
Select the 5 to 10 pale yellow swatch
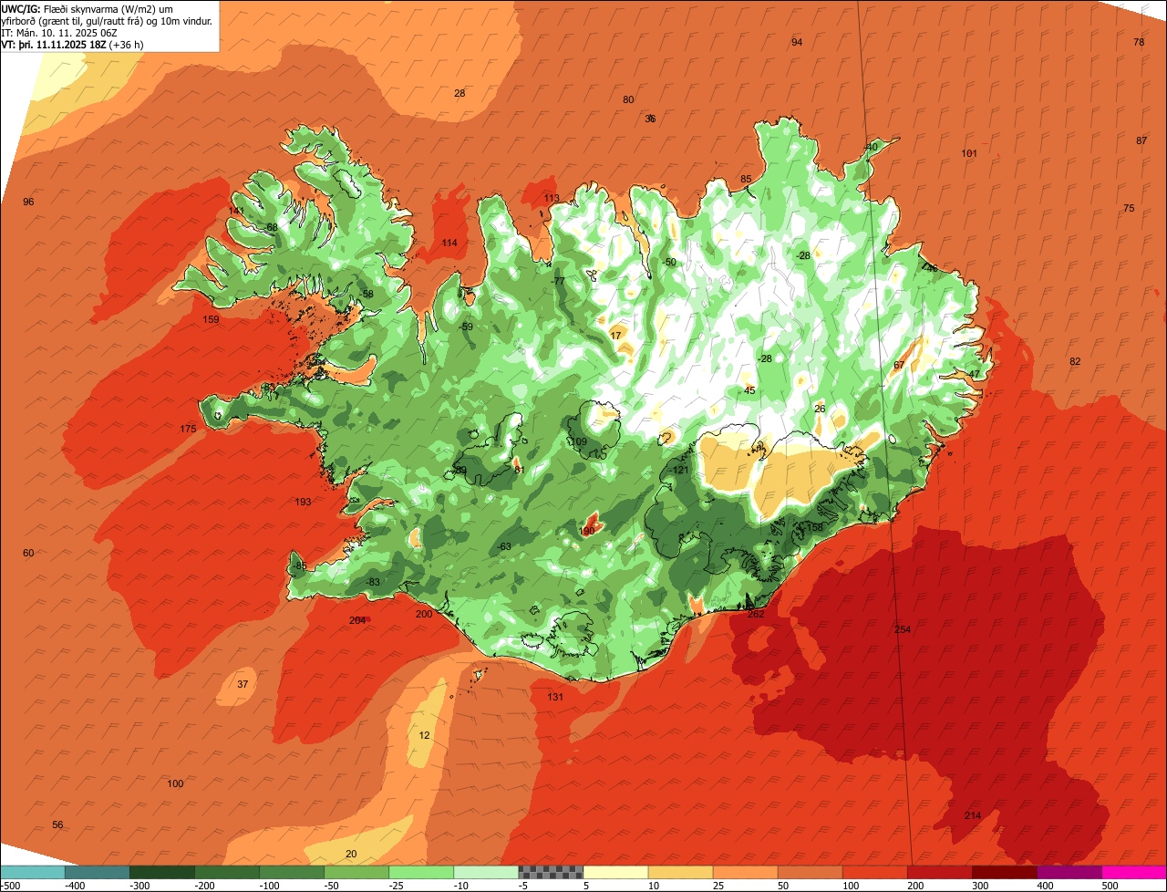tap(615, 871)
